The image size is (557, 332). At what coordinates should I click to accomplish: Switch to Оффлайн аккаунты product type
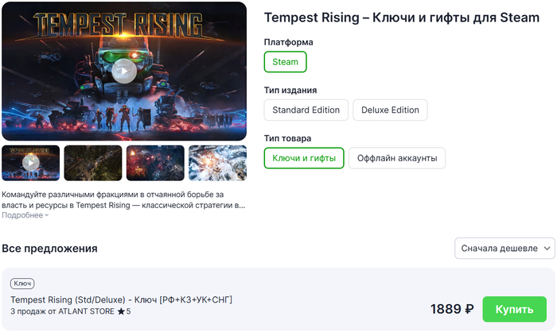tap(396, 158)
